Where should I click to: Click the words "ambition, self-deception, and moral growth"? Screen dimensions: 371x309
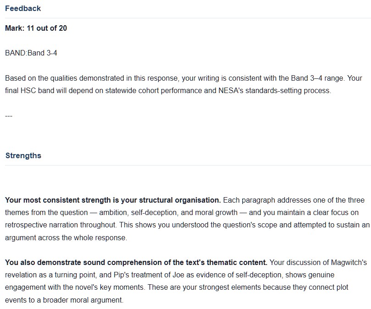(168, 212)
